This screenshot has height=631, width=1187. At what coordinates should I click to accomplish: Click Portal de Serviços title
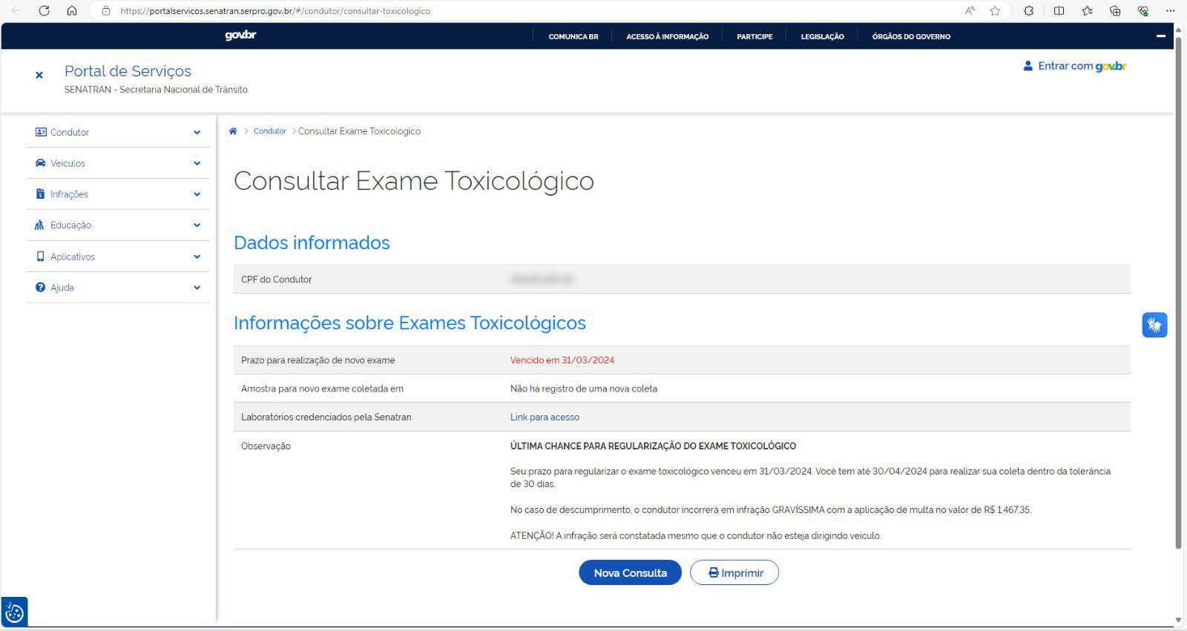coord(128,71)
